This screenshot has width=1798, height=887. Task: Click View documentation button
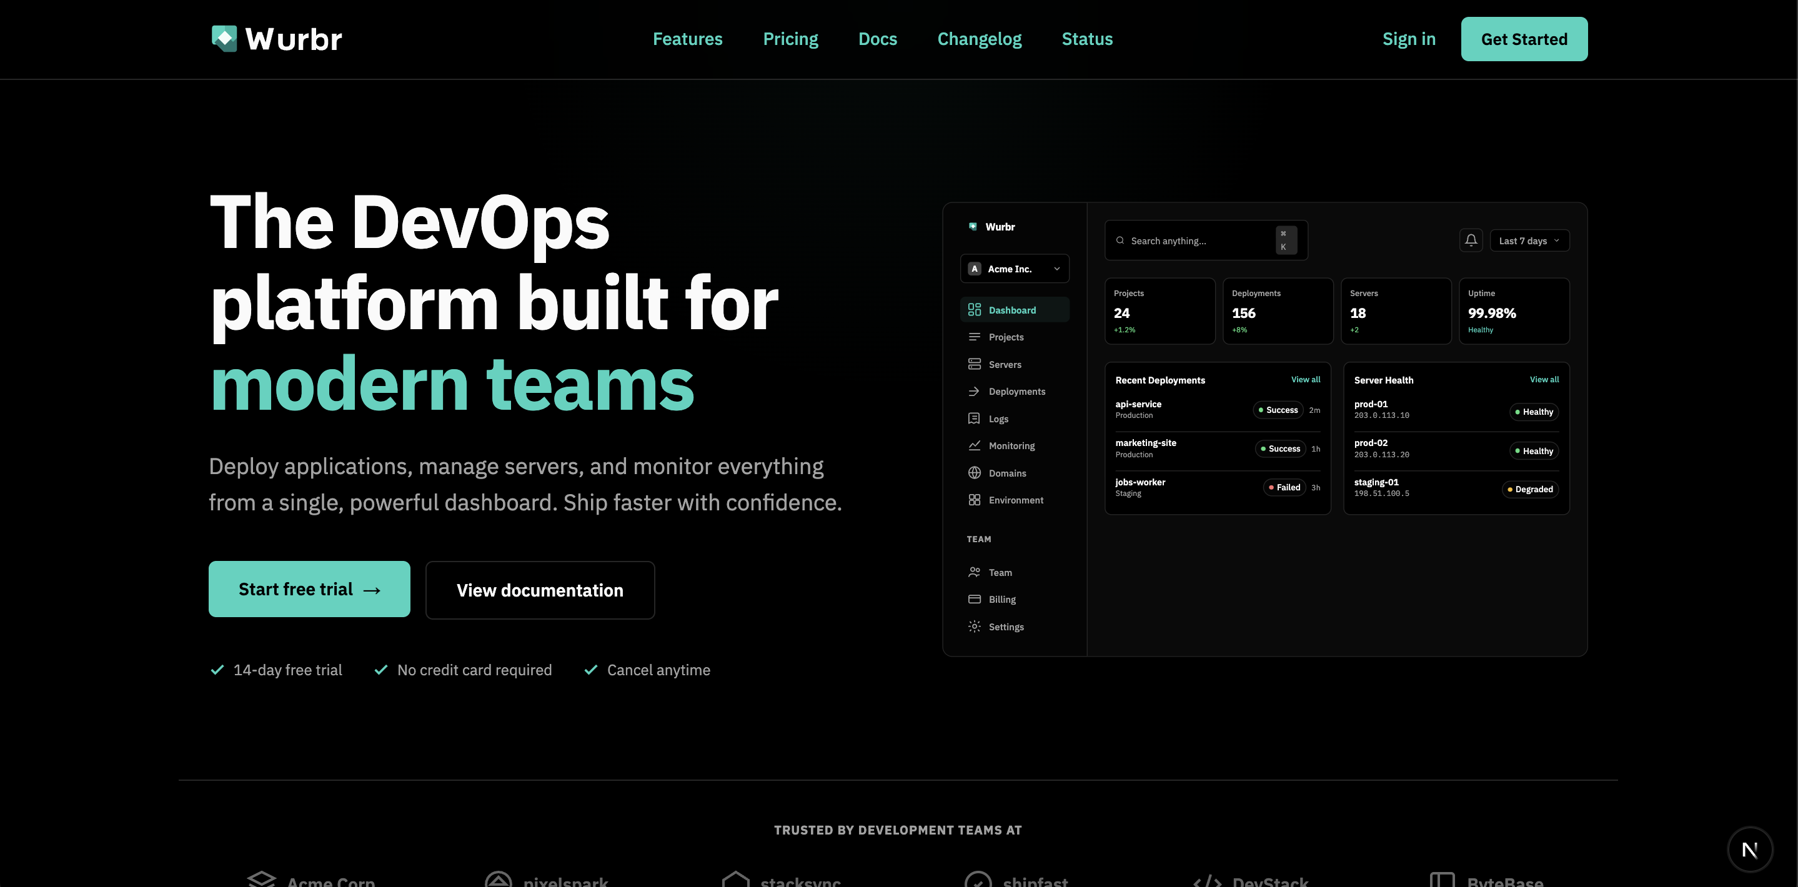(x=540, y=590)
